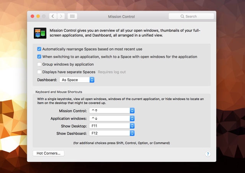
Task: Click the additional choices hint text
Action: pyautogui.click(x=122, y=143)
